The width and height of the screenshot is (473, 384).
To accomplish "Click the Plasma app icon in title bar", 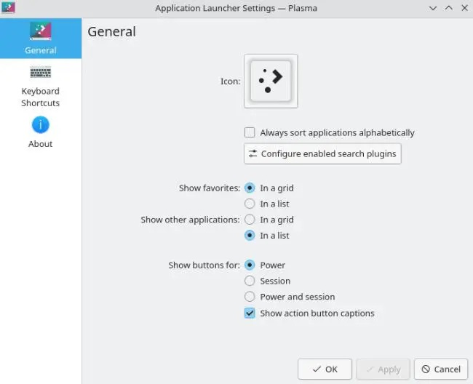I will pos(9,8).
